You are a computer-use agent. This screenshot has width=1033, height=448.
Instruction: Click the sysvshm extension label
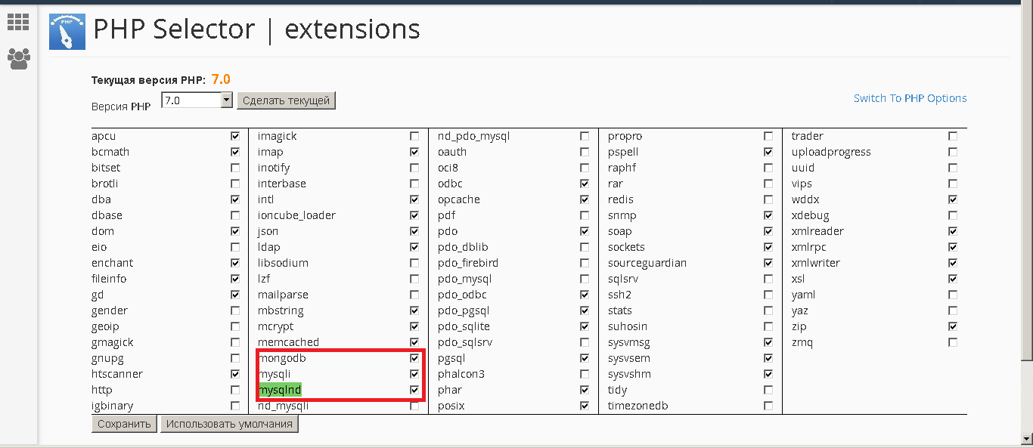[x=629, y=374]
